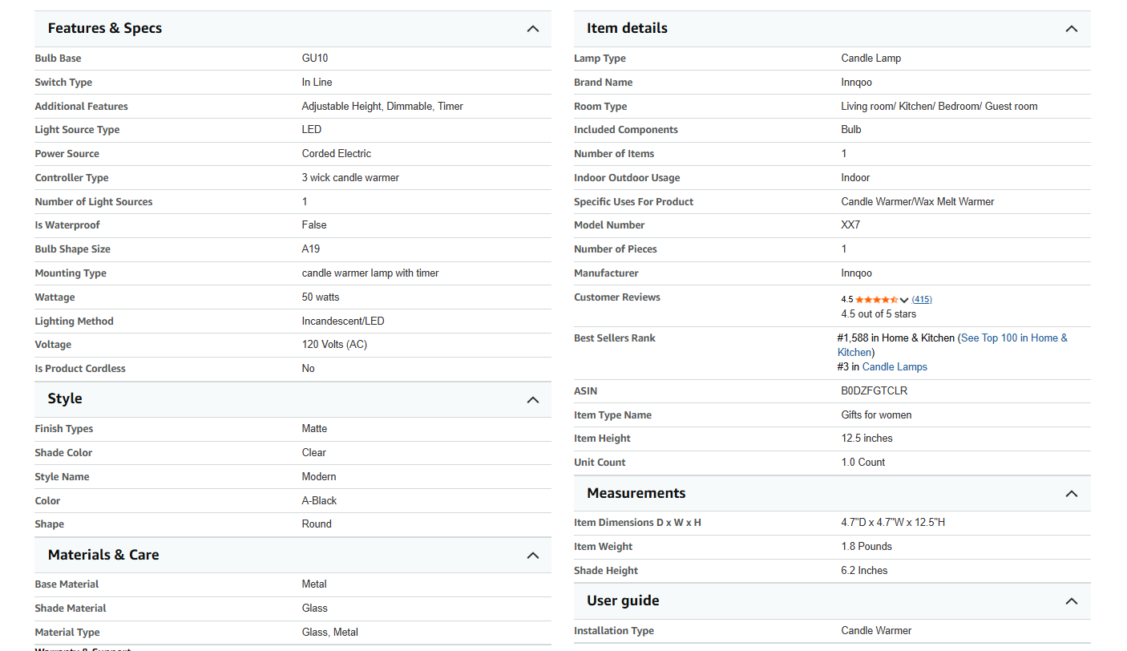Viewport: 1127px width, 651px height.
Task: Click the "4.5 out of 5 stars" text
Action: [879, 314]
